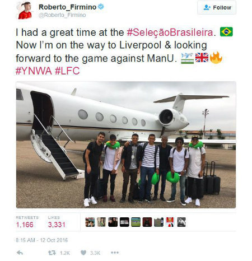Click the retweet icon showing 1.2K
This screenshot has width=252, height=261.
click(x=52, y=253)
